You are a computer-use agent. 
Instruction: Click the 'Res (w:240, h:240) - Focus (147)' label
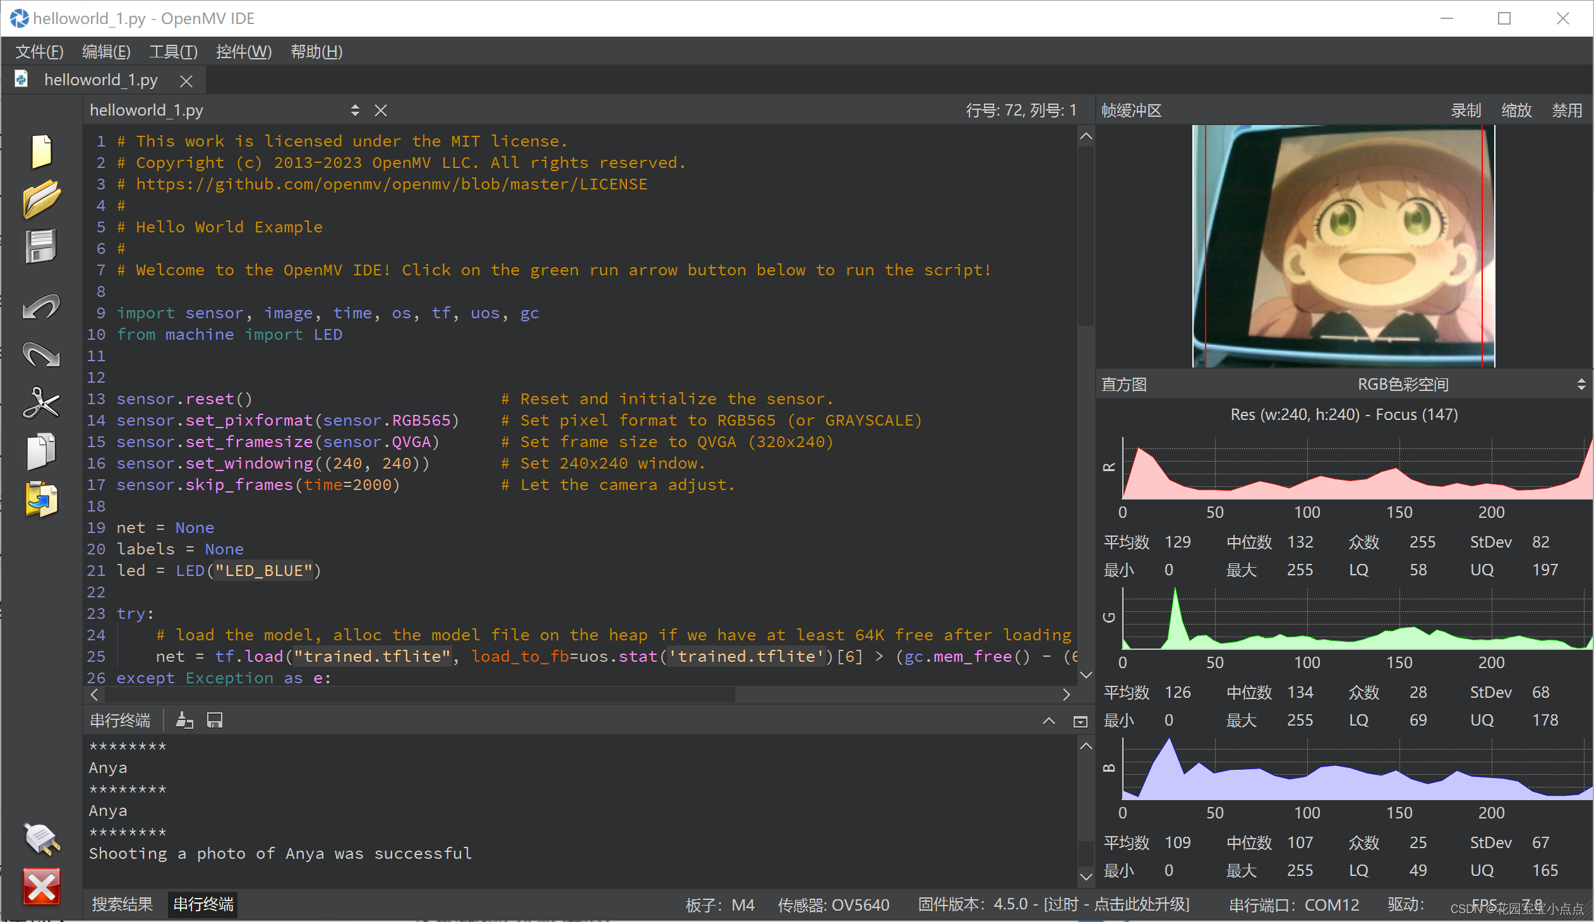coord(1344,414)
